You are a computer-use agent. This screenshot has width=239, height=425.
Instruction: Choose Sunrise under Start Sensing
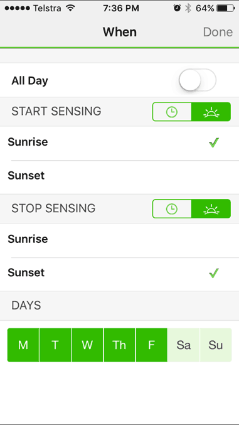tap(119, 143)
